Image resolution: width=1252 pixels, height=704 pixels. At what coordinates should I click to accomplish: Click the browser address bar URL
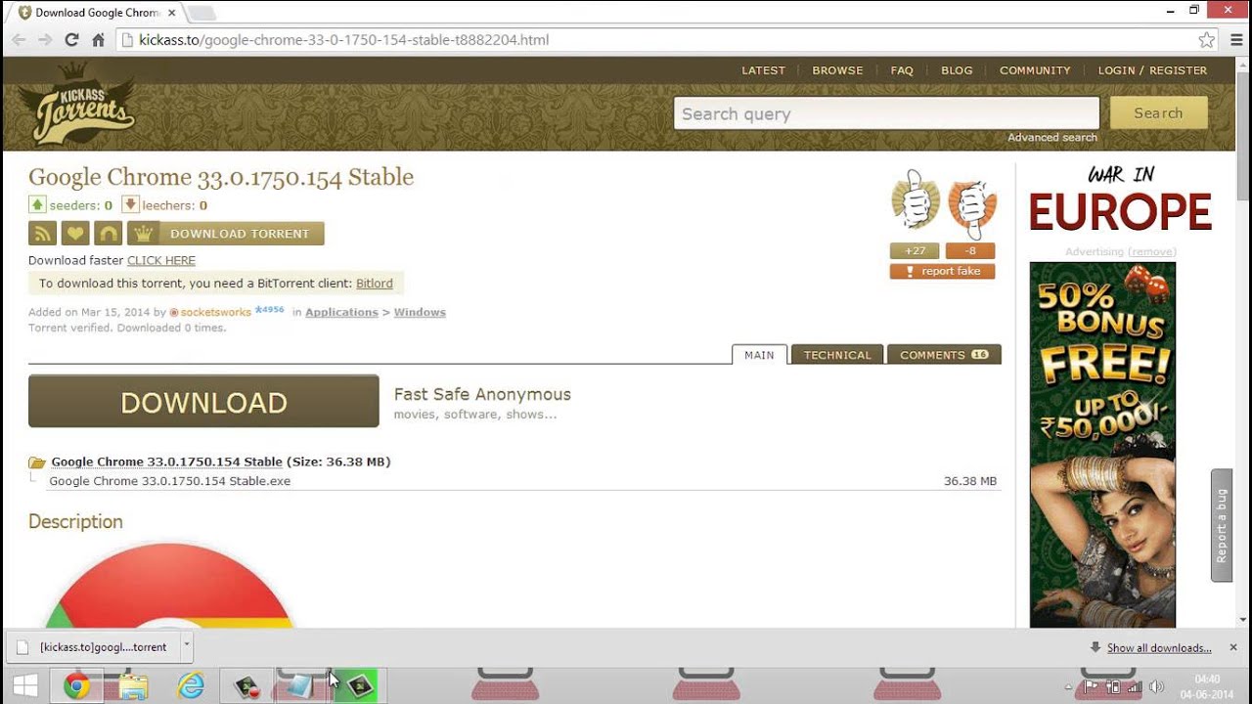pyautogui.click(x=343, y=40)
